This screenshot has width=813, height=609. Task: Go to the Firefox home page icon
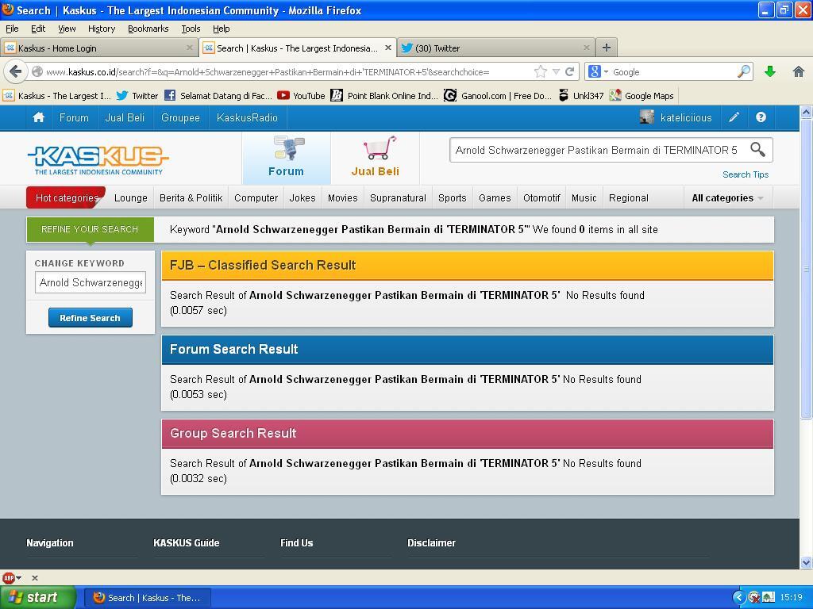coord(799,71)
